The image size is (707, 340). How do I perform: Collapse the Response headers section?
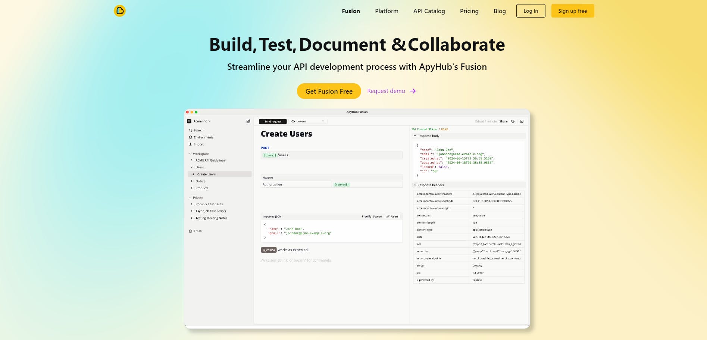click(415, 185)
